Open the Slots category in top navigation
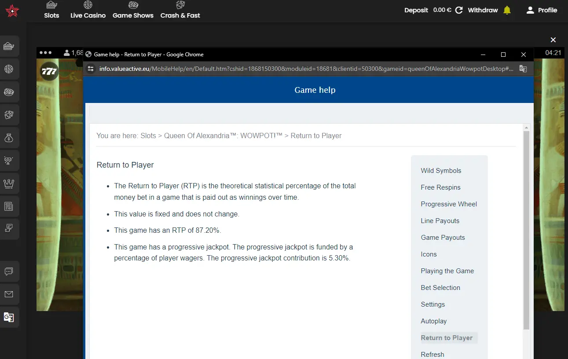Image resolution: width=568 pixels, height=359 pixels. tap(51, 10)
